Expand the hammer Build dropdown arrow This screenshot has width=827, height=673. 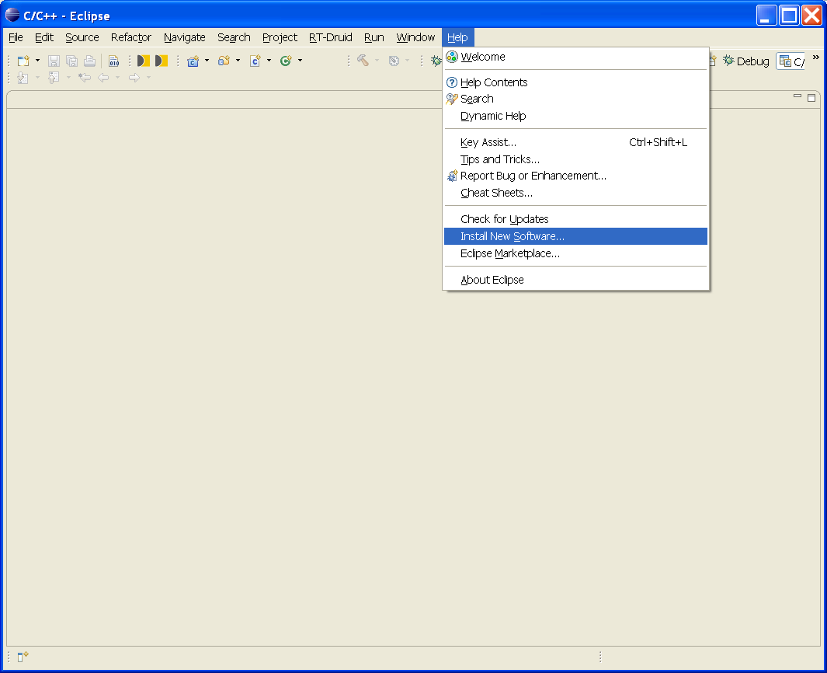pos(377,61)
